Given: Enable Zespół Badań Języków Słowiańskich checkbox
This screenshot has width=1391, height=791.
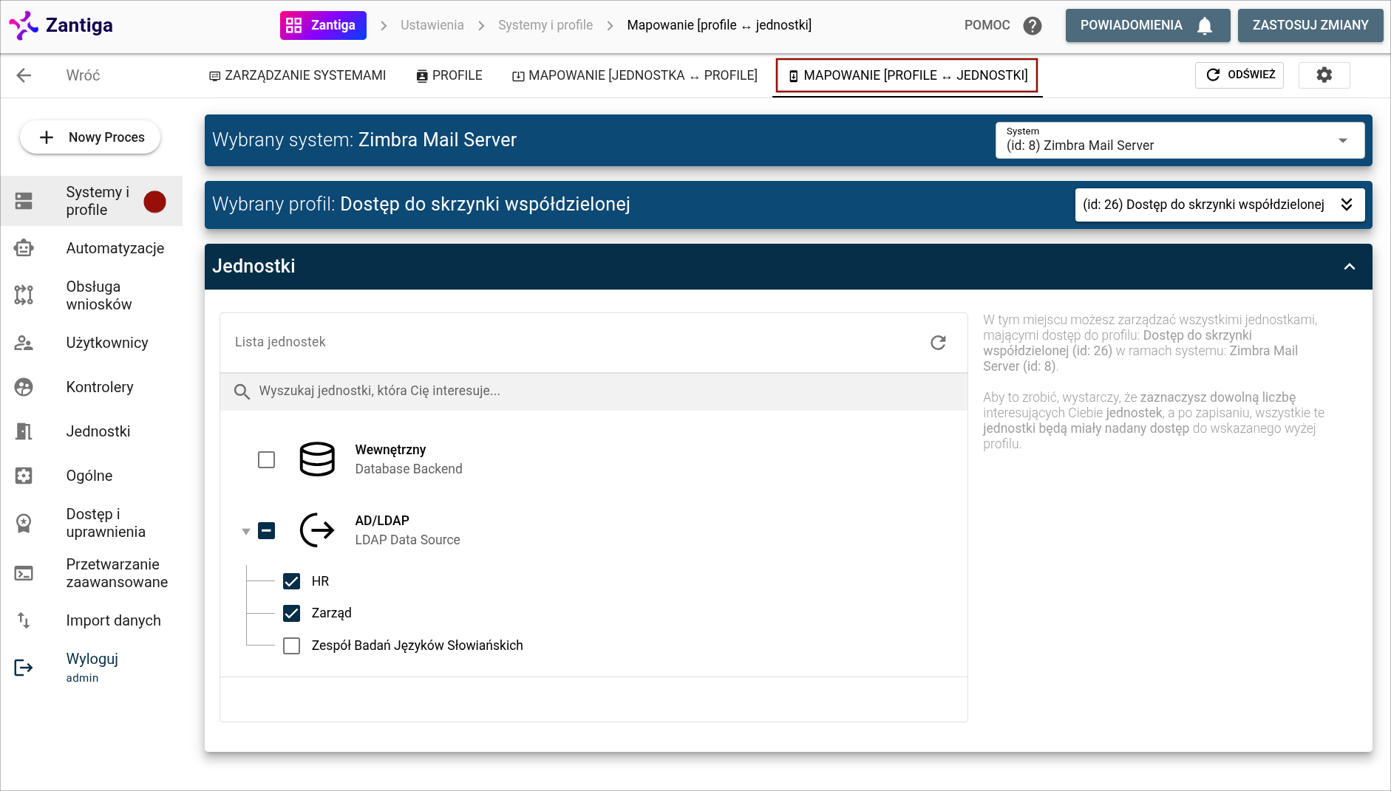Looking at the screenshot, I should tap(292, 646).
